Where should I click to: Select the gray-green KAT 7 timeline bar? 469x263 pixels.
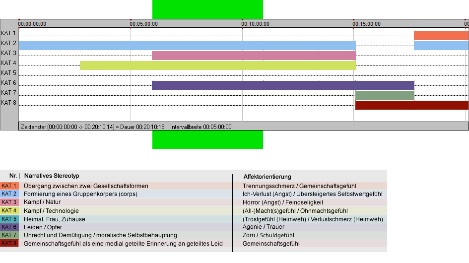click(x=385, y=95)
